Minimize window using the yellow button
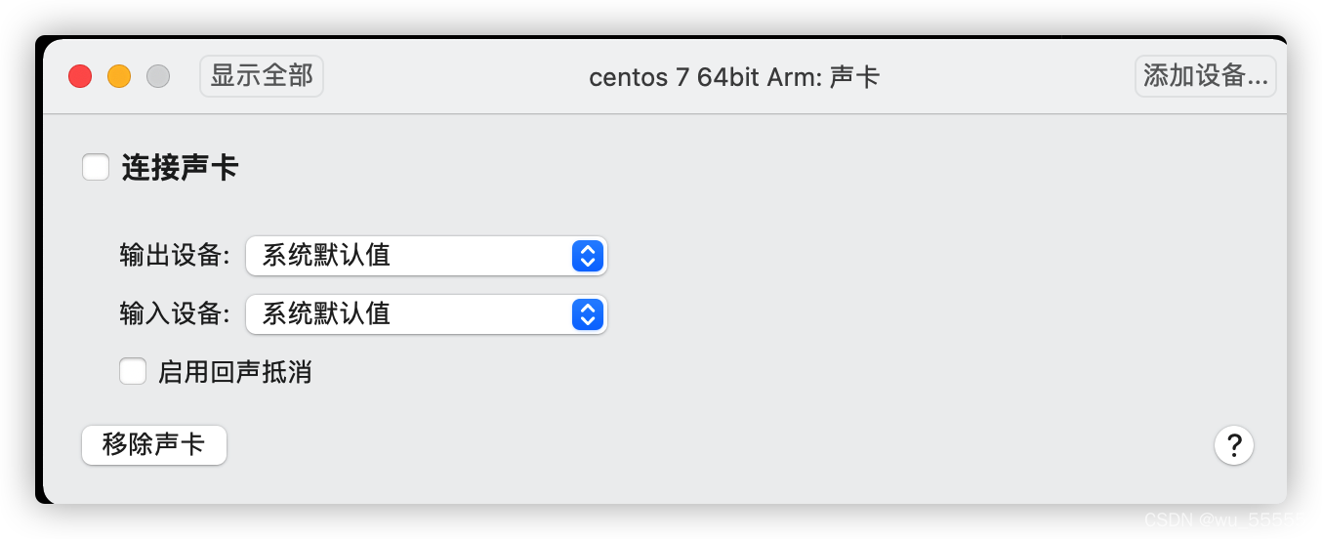 (x=119, y=76)
